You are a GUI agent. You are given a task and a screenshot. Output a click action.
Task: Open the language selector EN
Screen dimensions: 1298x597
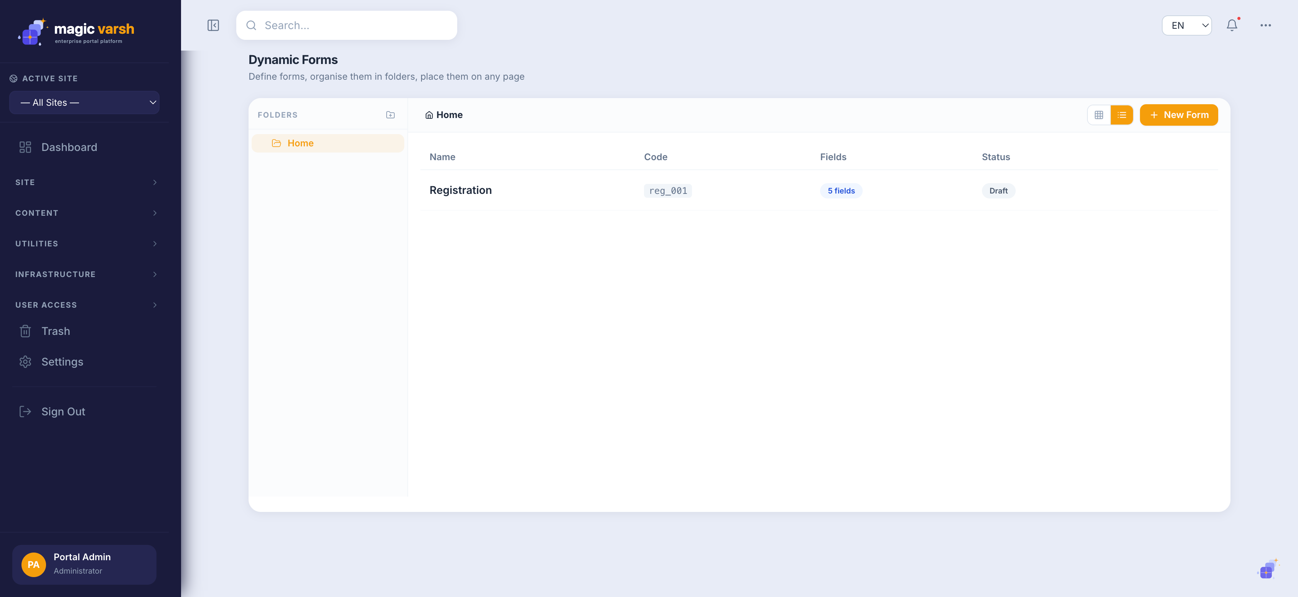pos(1187,25)
